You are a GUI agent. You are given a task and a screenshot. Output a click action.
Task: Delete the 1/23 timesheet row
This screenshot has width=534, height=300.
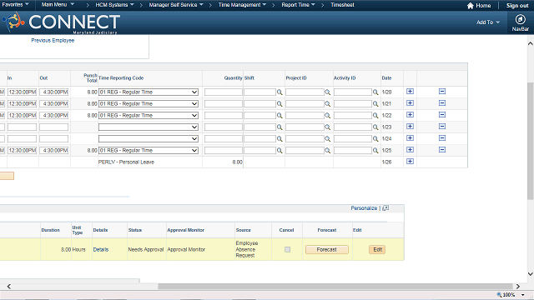coord(442,127)
